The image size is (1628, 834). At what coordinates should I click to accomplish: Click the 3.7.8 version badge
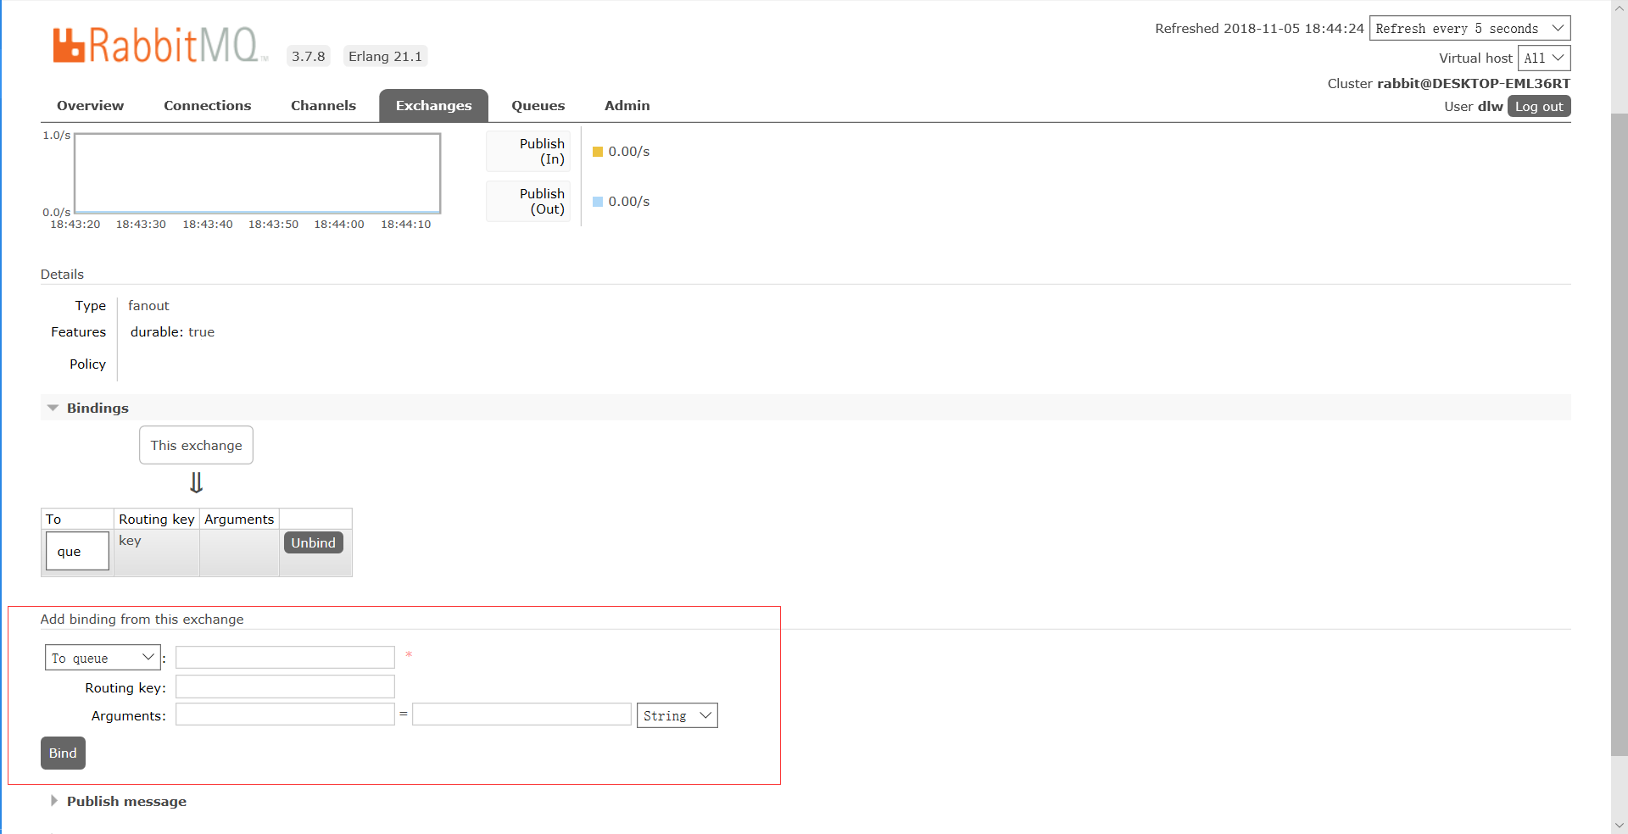pos(309,56)
